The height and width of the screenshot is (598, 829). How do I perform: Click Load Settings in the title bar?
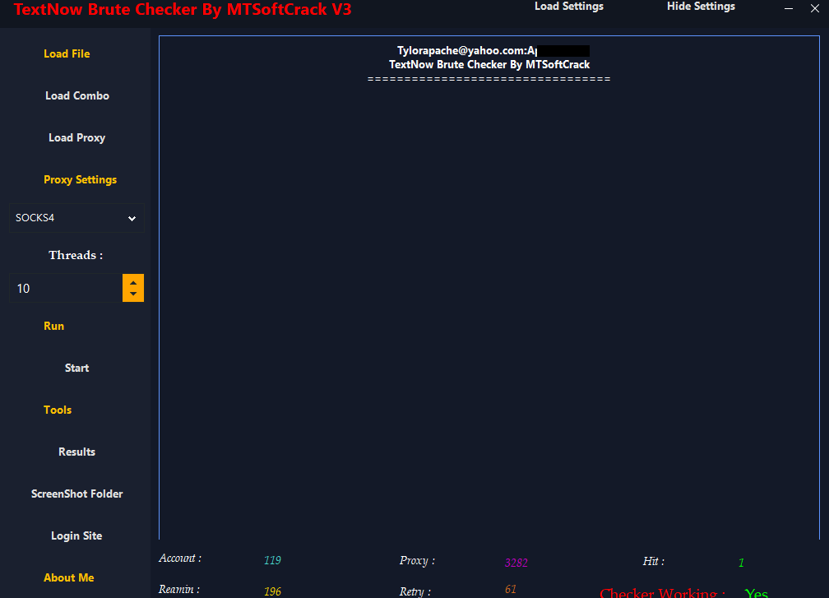pos(569,7)
